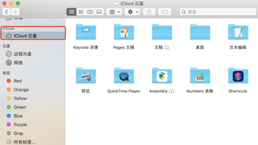This screenshot has width=258, height=145.
Task: Click the 预览 file name
Action: click(86, 91)
